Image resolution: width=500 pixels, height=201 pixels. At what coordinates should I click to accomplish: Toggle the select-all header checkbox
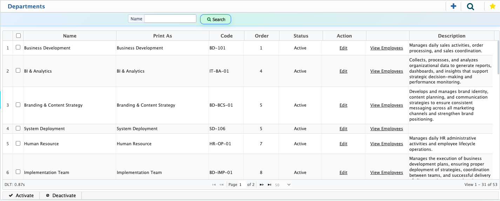(x=18, y=35)
